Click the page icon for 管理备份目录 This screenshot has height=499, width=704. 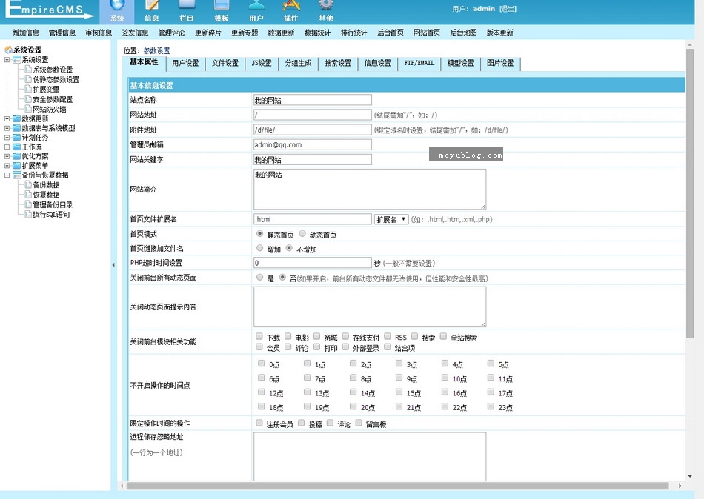(x=28, y=204)
